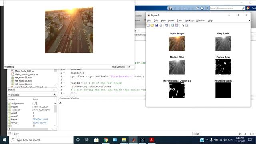The width and height of the screenshot is (256, 144).
Task: Click Open File folder icon in Figure 1
Action: (x=152, y=25)
